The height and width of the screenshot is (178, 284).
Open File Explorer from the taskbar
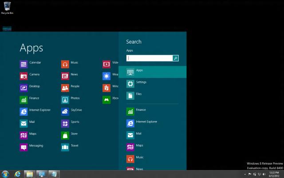[30, 174]
